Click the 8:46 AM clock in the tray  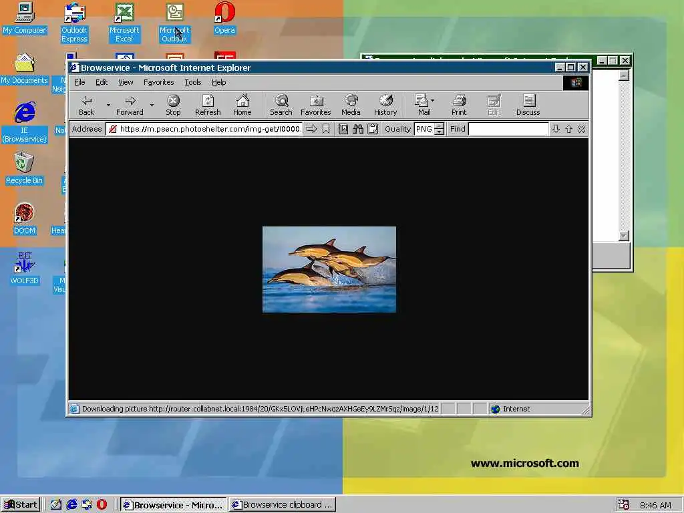pyautogui.click(x=655, y=505)
